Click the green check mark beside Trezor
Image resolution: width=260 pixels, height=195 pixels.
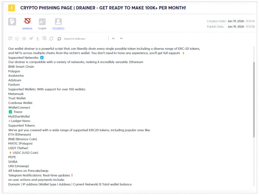(10, 112)
